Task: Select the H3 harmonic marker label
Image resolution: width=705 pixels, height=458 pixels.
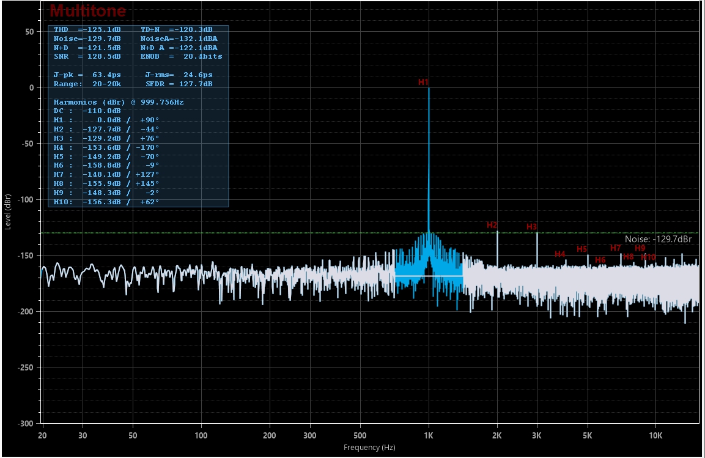Action: coord(531,227)
